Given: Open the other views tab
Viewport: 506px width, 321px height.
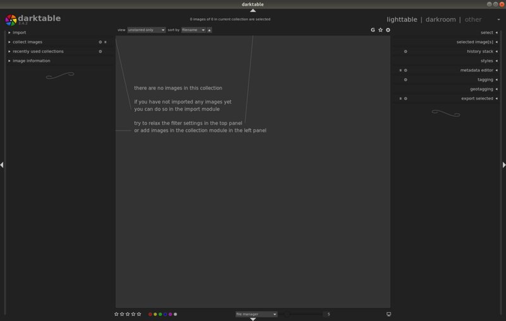Looking at the screenshot, I should click(x=472, y=20).
